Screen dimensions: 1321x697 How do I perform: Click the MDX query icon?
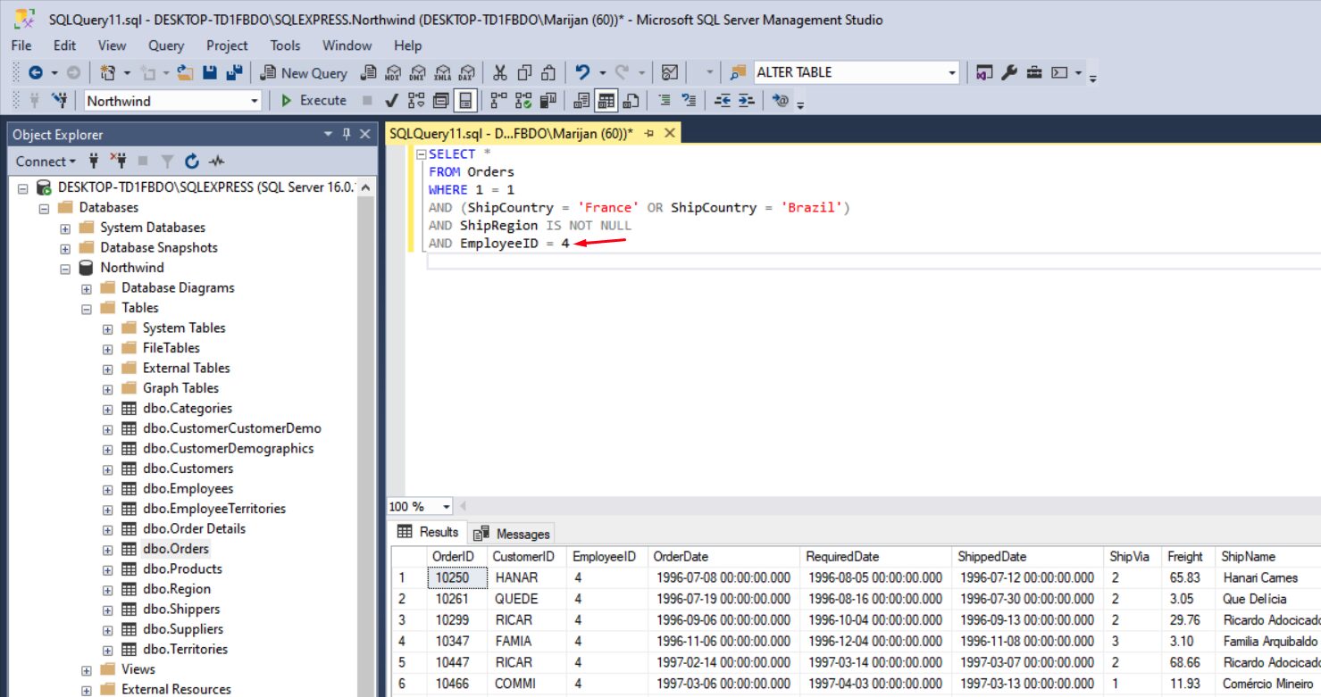393,73
